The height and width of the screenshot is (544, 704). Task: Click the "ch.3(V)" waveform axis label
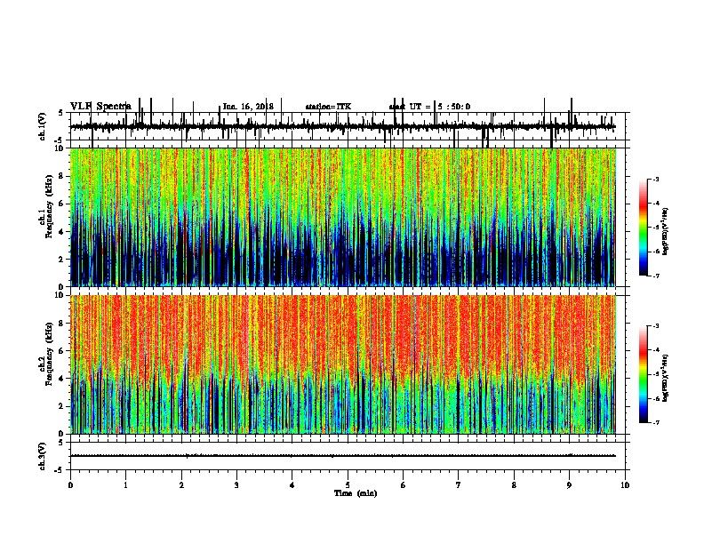click(x=43, y=456)
